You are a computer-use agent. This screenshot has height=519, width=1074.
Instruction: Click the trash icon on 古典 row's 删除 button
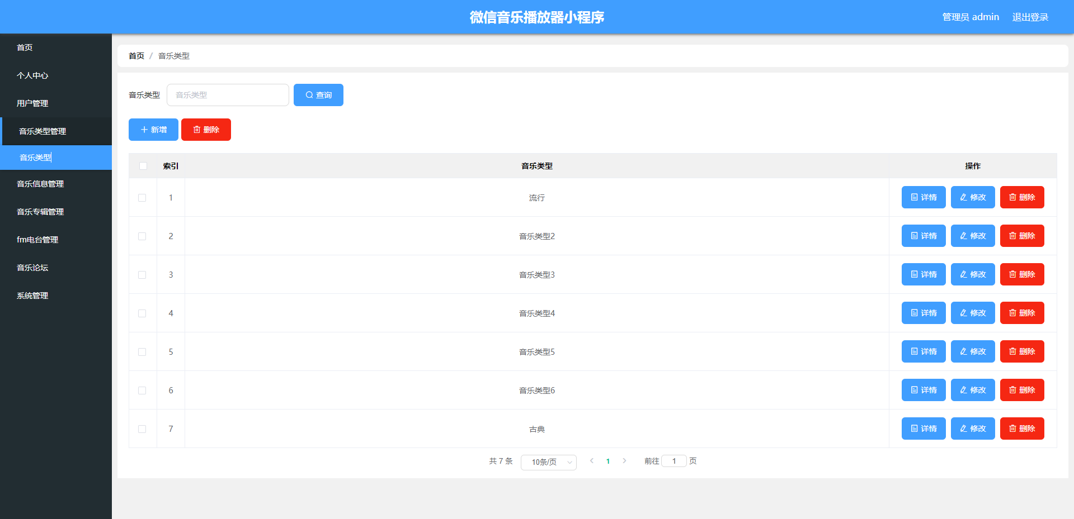[1012, 428]
